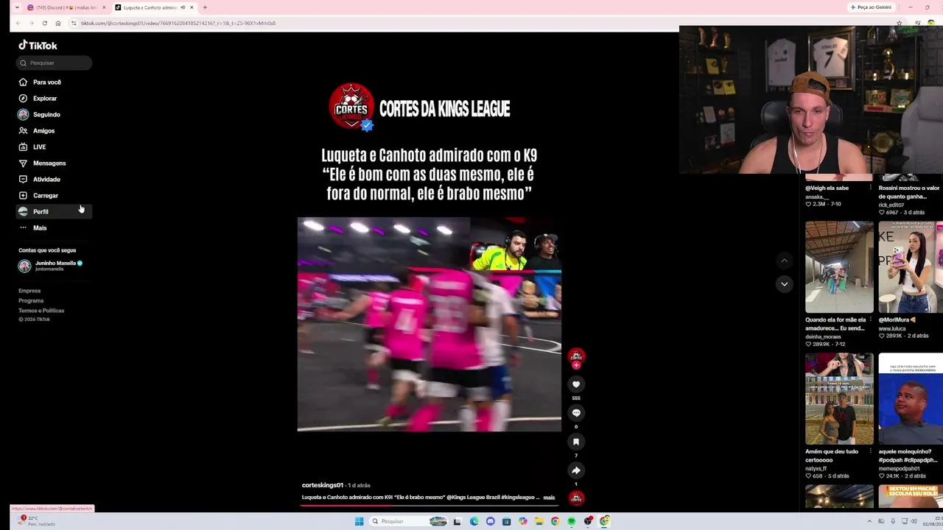Show hidden system tray icons
Screen dimensions: 943x530
click(x=870, y=521)
